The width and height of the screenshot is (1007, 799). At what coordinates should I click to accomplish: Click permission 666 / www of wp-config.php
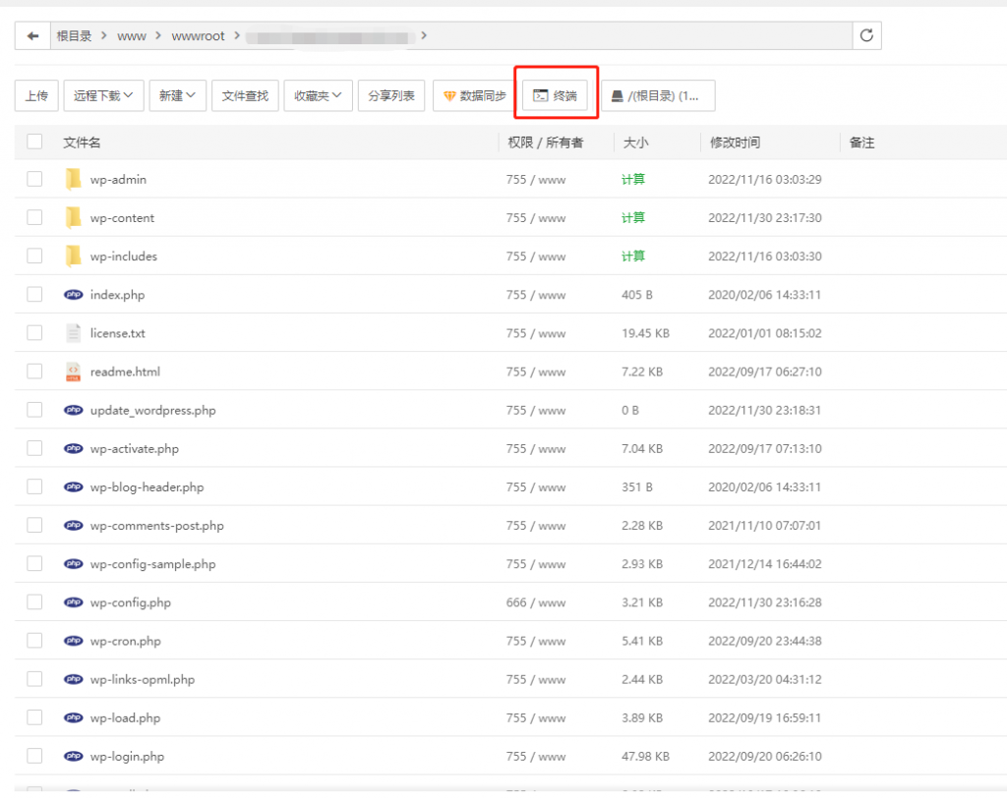click(x=536, y=602)
